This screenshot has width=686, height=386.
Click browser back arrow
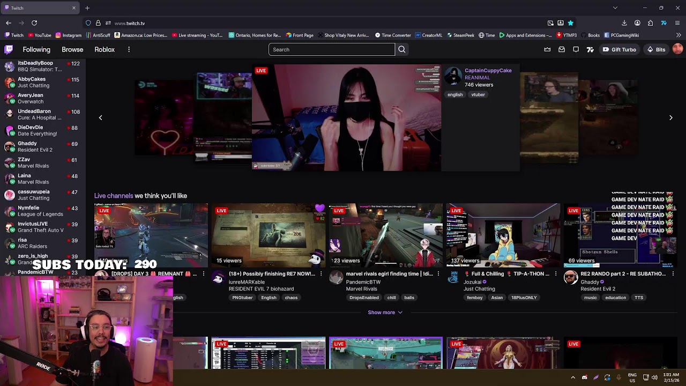(9, 23)
